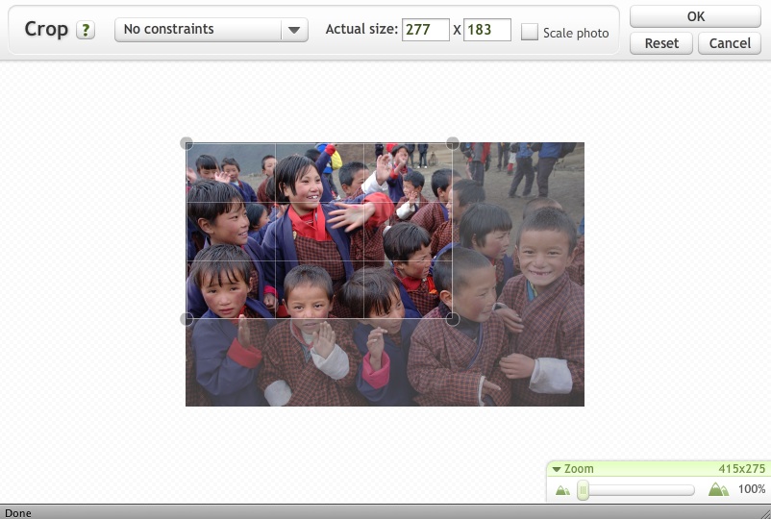
Task: Click the Actual size label
Action: [x=361, y=29]
